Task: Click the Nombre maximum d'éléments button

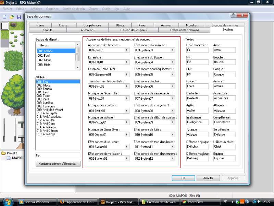Action: coord(58,164)
